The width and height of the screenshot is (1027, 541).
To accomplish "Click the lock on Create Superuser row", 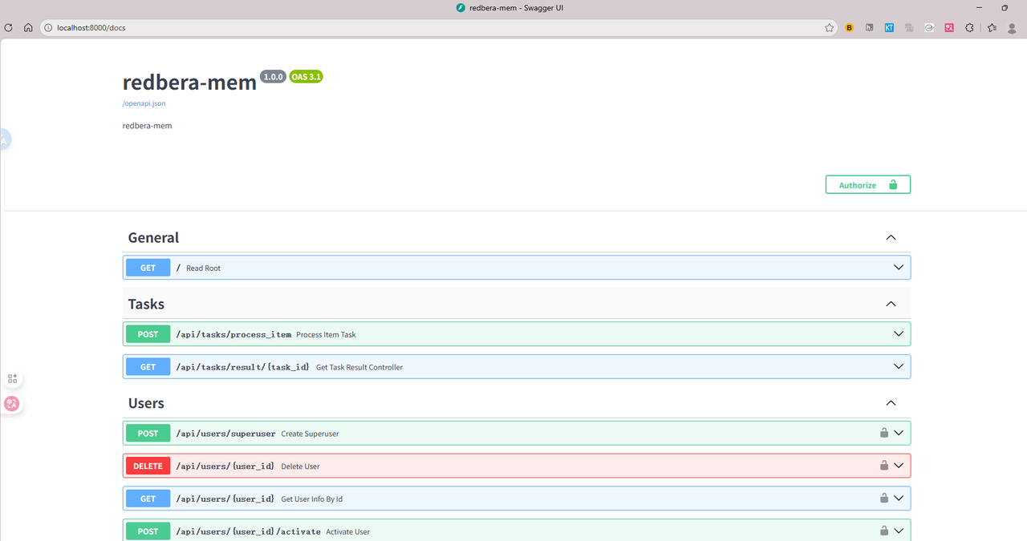I will 884,433.
